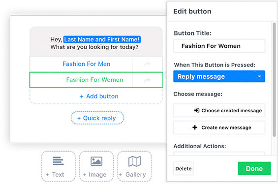
Task: Click the share arrow icon beside Fashion For Women
Action: pos(147,80)
